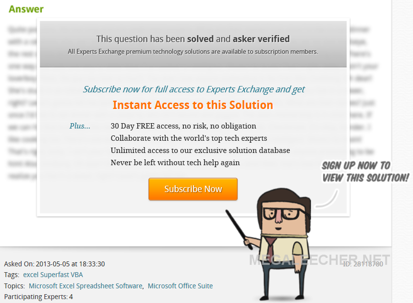
Task: Open the excel tag link
Action: tap(31, 275)
